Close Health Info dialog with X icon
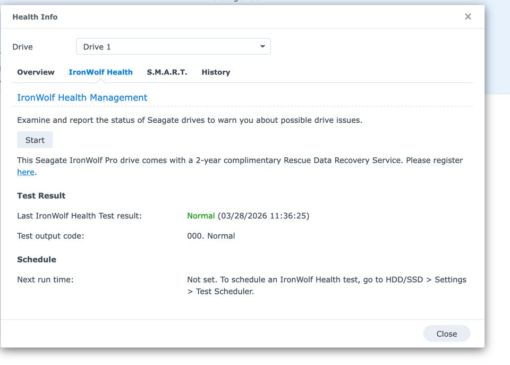Image resolution: width=510 pixels, height=365 pixels. [467, 16]
